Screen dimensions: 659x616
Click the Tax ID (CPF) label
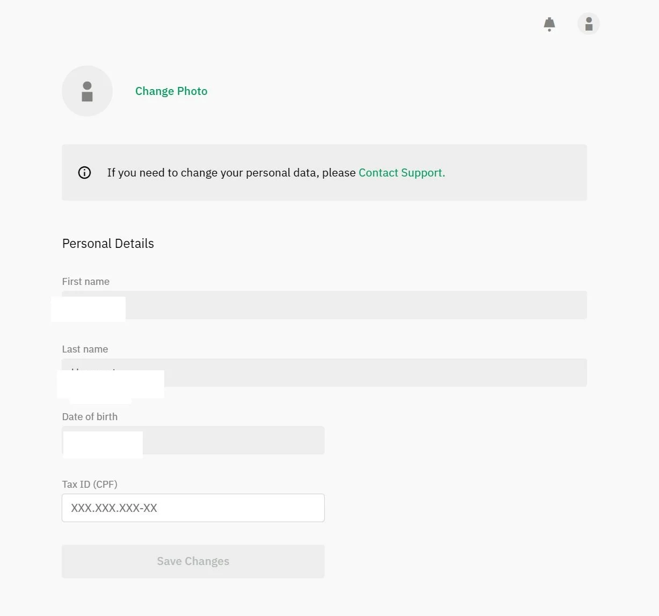tap(90, 485)
